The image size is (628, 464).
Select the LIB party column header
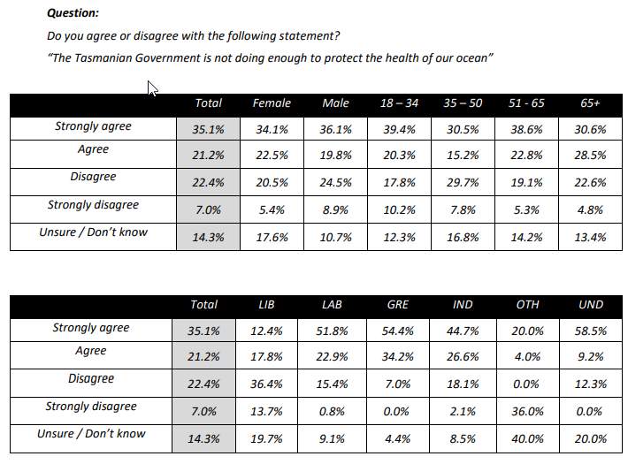266,305
